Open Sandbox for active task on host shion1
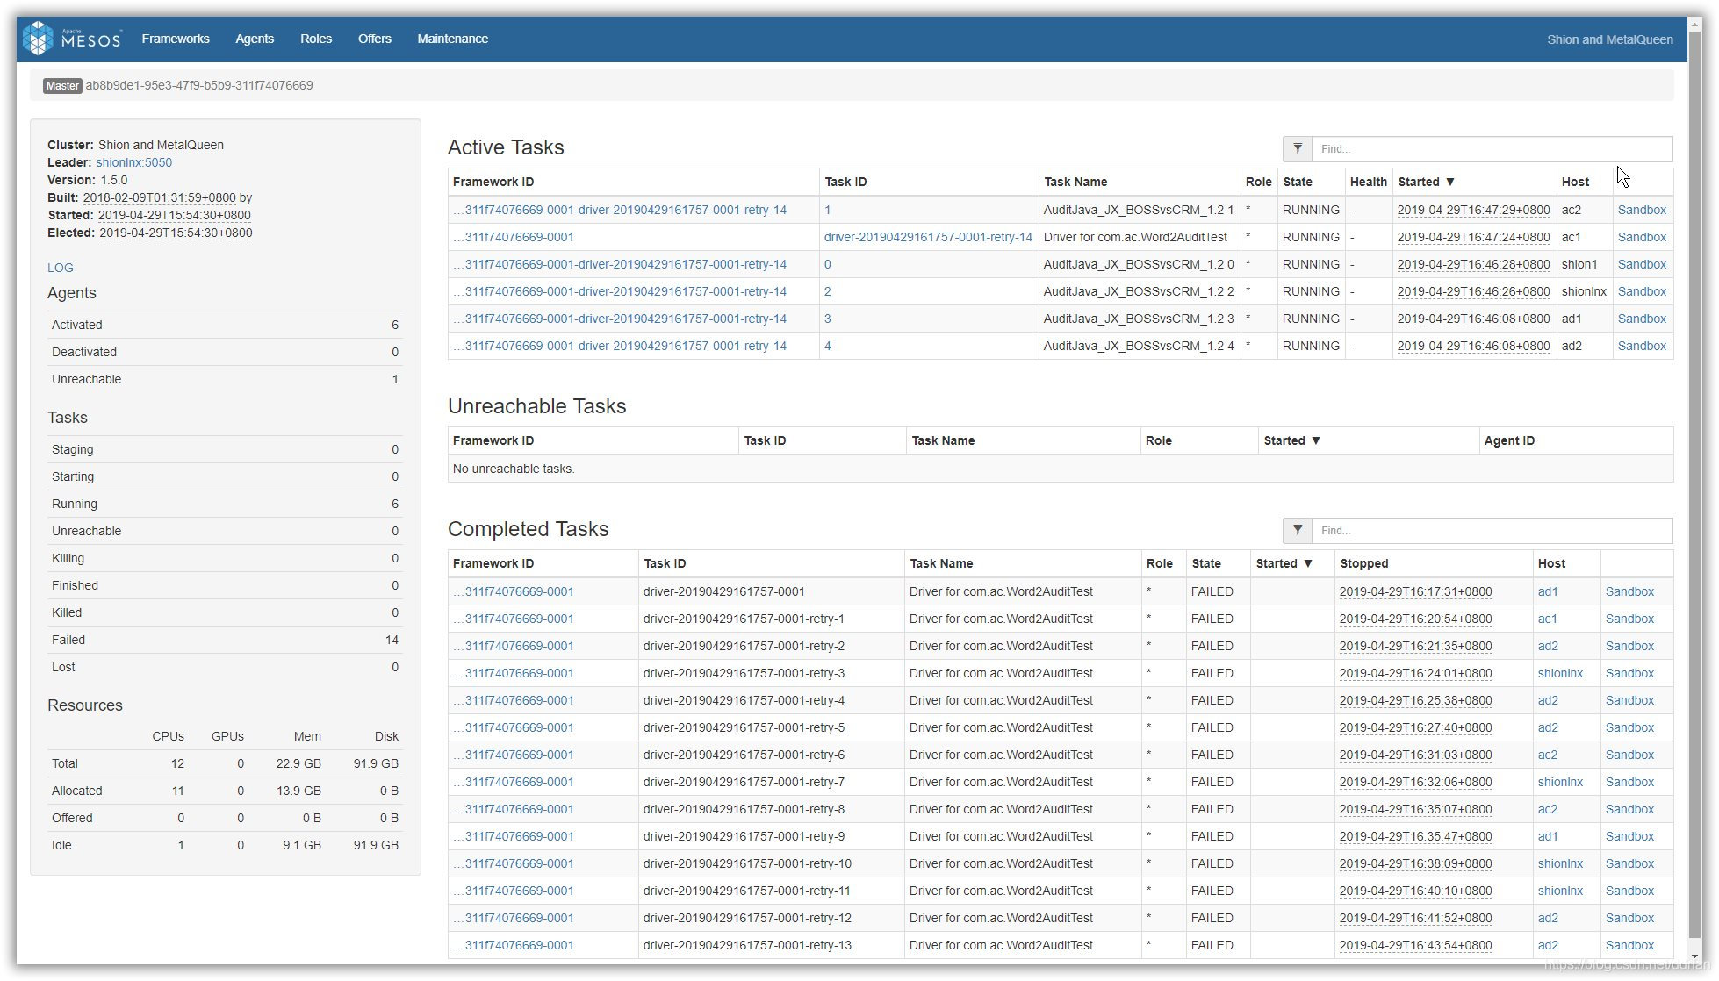The width and height of the screenshot is (1719, 981). (1642, 264)
